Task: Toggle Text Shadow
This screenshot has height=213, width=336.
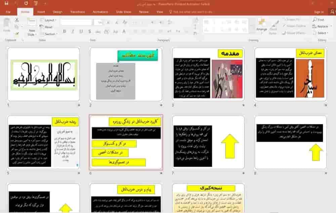Action: point(90,32)
